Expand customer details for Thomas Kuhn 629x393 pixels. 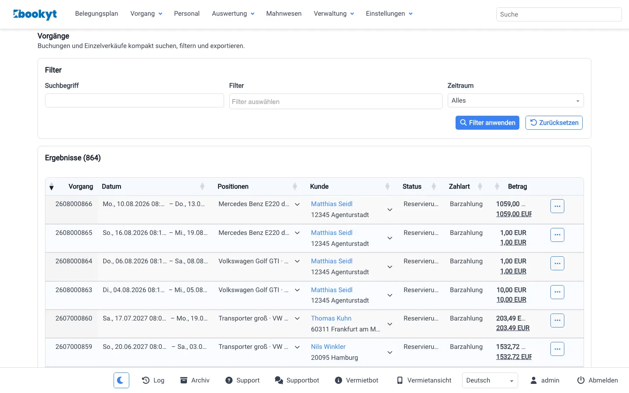click(x=390, y=324)
